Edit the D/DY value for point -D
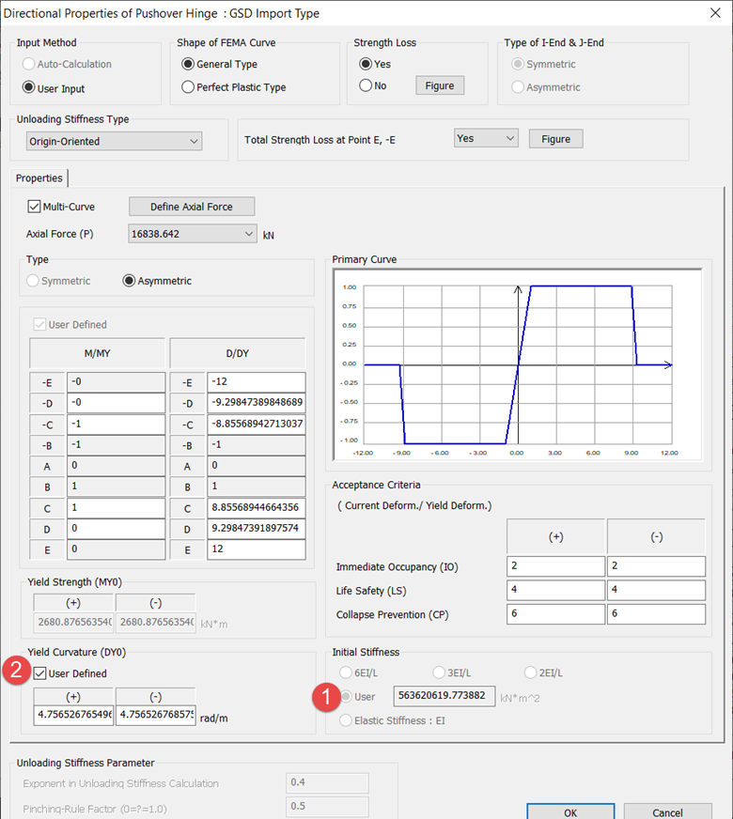Screen dimensions: 733x819 tap(257, 402)
